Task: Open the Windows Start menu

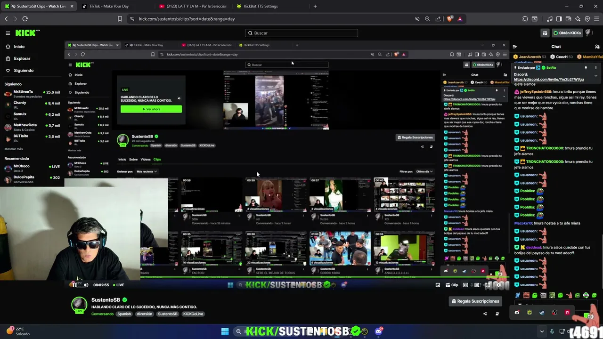Action: point(225,331)
